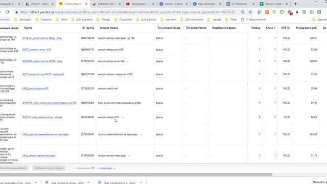Open group link ВИТО_амортизатор - 638
This screenshot has height=184, width=327.
pos(36,50)
